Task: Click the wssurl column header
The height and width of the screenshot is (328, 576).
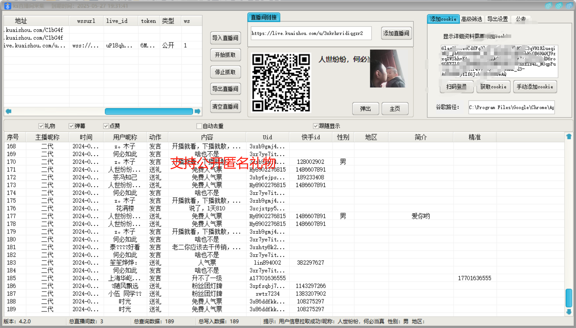Action: tap(86, 21)
